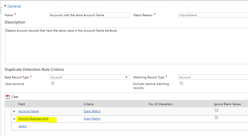The width and height of the screenshot is (248, 136).
Task: Collapse the General section triangle
Action: (5, 6)
